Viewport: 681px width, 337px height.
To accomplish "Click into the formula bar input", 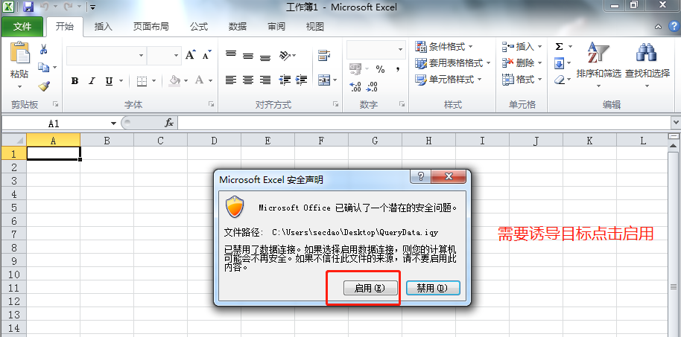I will (425, 123).
